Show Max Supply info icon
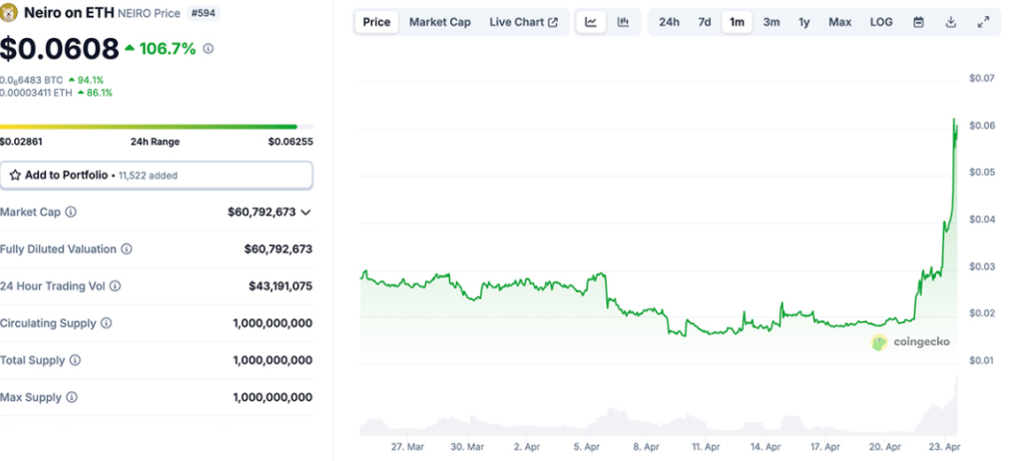The width and height of the screenshot is (1022, 461). [x=72, y=397]
